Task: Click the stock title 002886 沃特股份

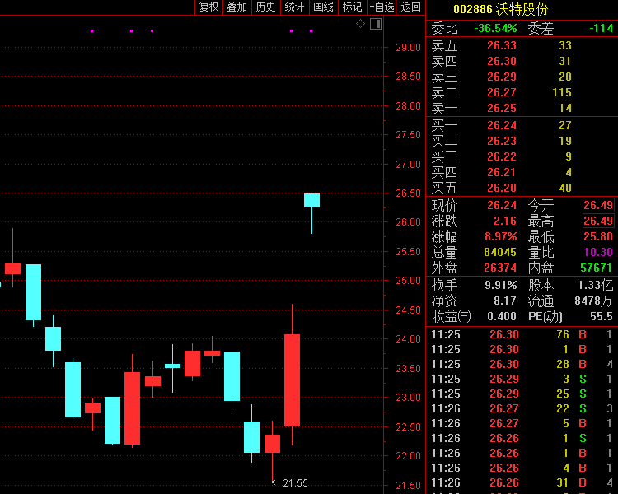Action: pos(500,9)
